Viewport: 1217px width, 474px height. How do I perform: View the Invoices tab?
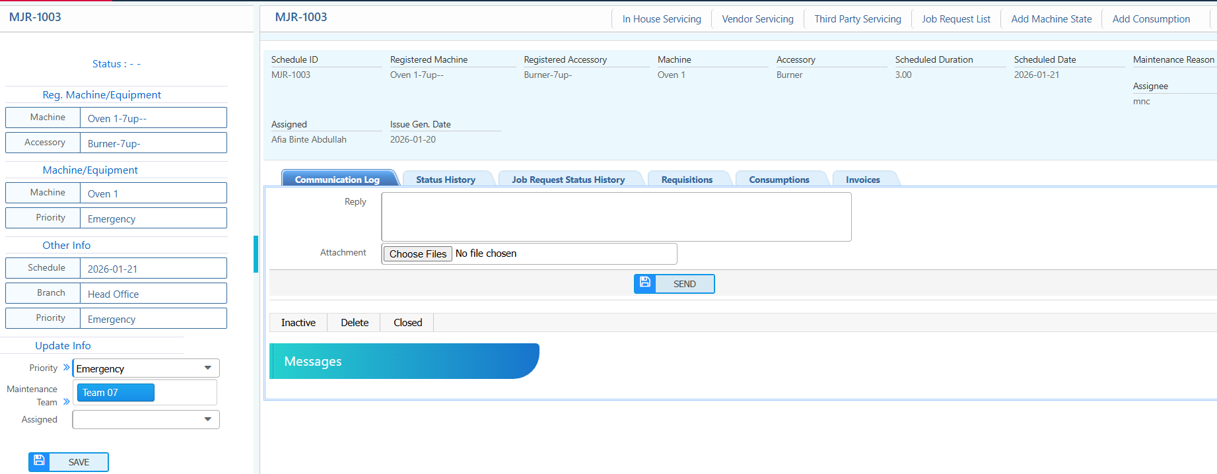tap(862, 180)
